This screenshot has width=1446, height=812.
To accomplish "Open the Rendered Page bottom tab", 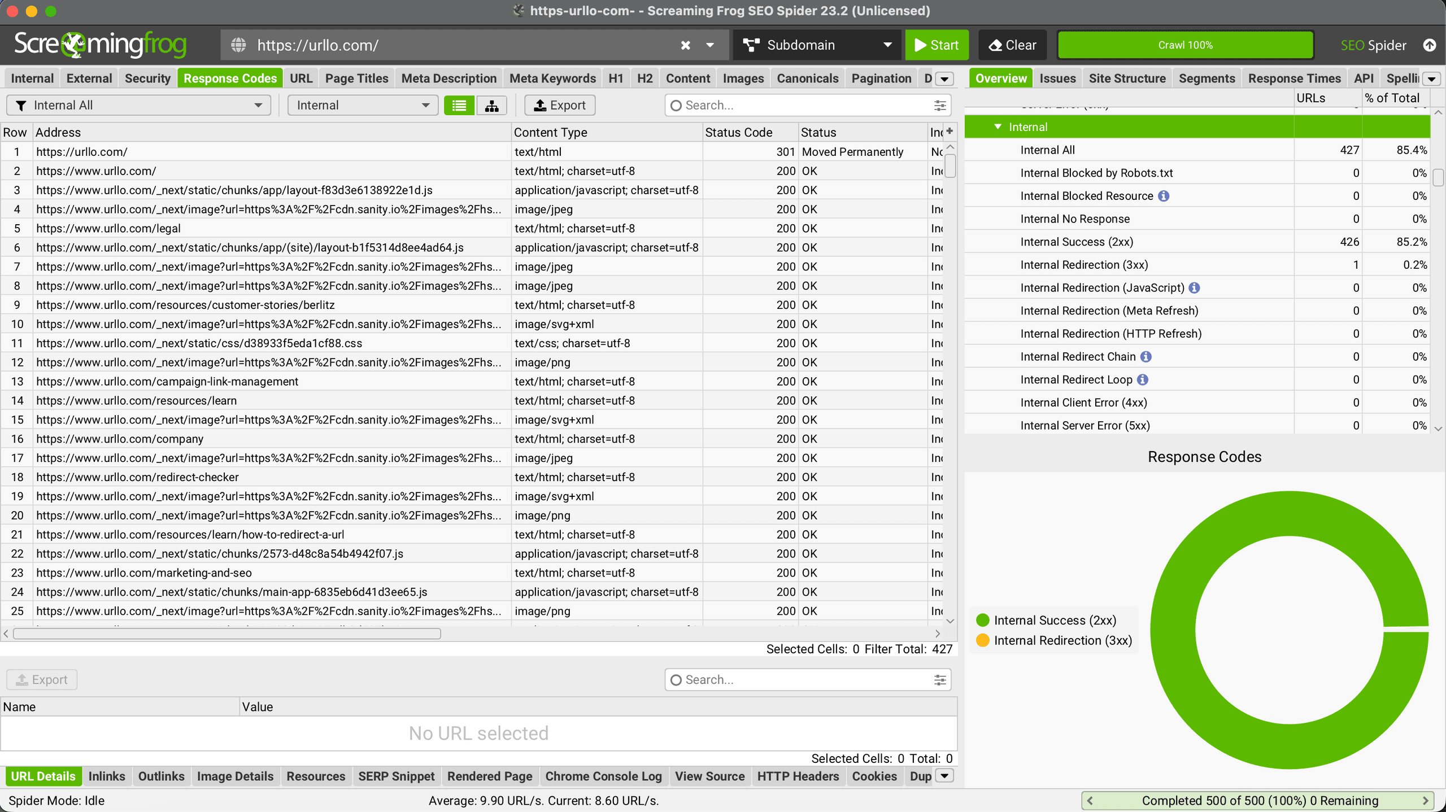I will pyautogui.click(x=489, y=776).
